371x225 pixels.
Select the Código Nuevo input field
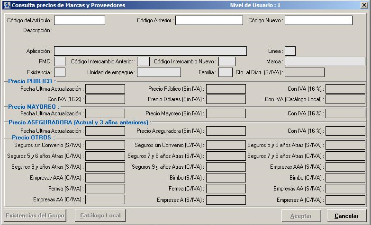(x=318, y=20)
